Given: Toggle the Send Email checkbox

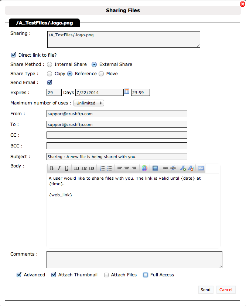Looking at the screenshot, I should (x=49, y=82).
